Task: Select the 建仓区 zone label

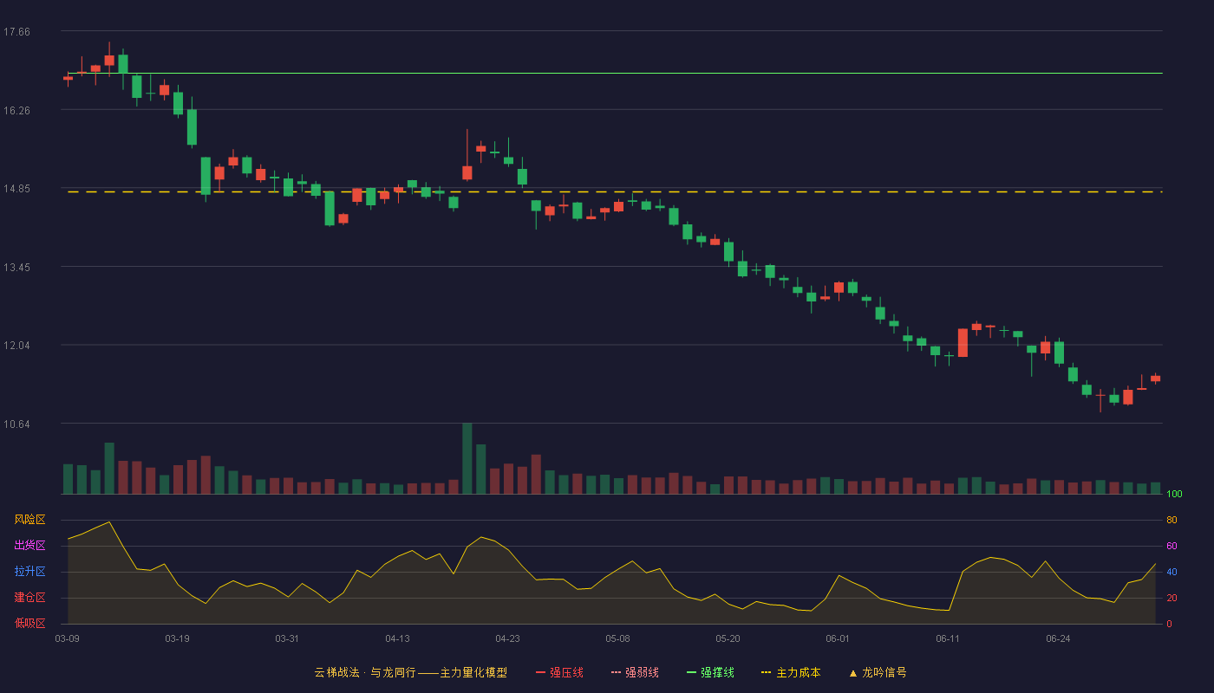Action: point(29,598)
